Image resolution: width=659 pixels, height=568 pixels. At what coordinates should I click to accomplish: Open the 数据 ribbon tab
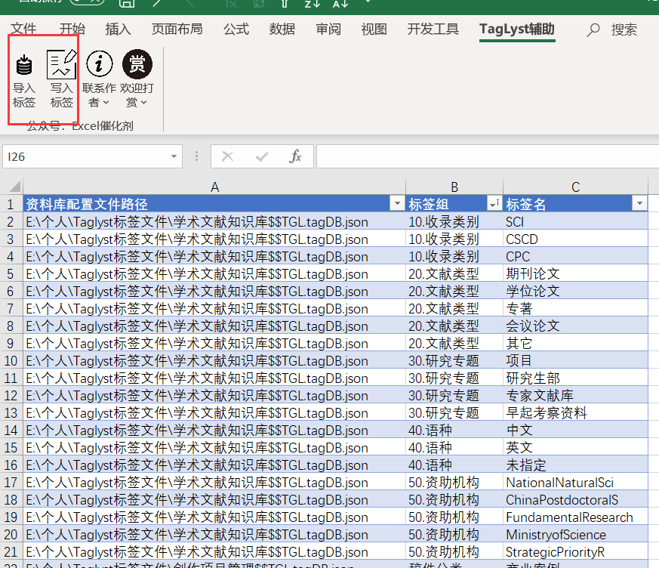click(282, 29)
